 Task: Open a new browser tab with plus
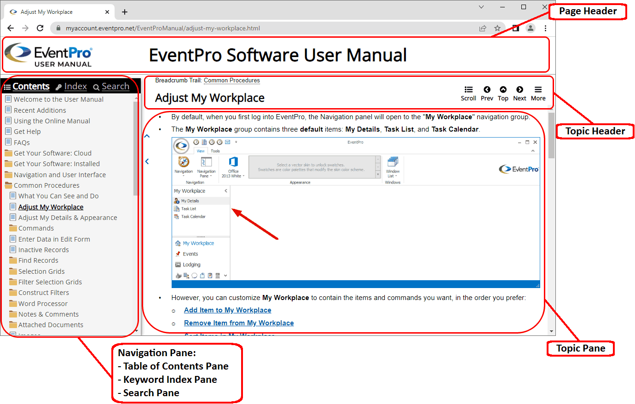[x=125, y=12]
